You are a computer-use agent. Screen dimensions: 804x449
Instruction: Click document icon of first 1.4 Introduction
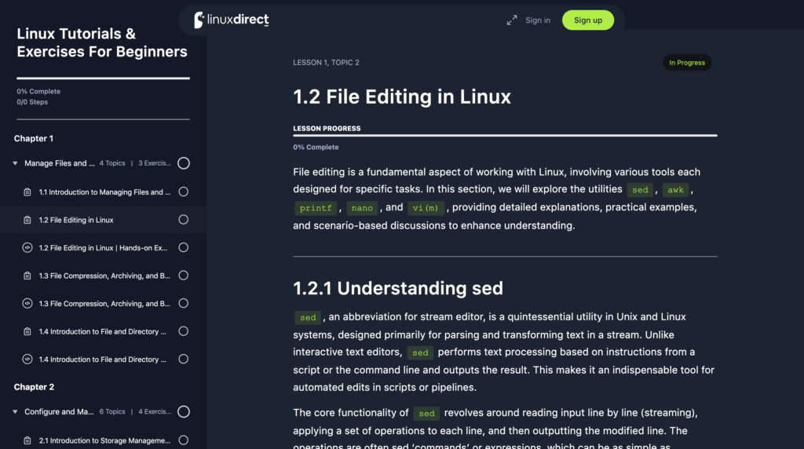(x=27, y=331)
